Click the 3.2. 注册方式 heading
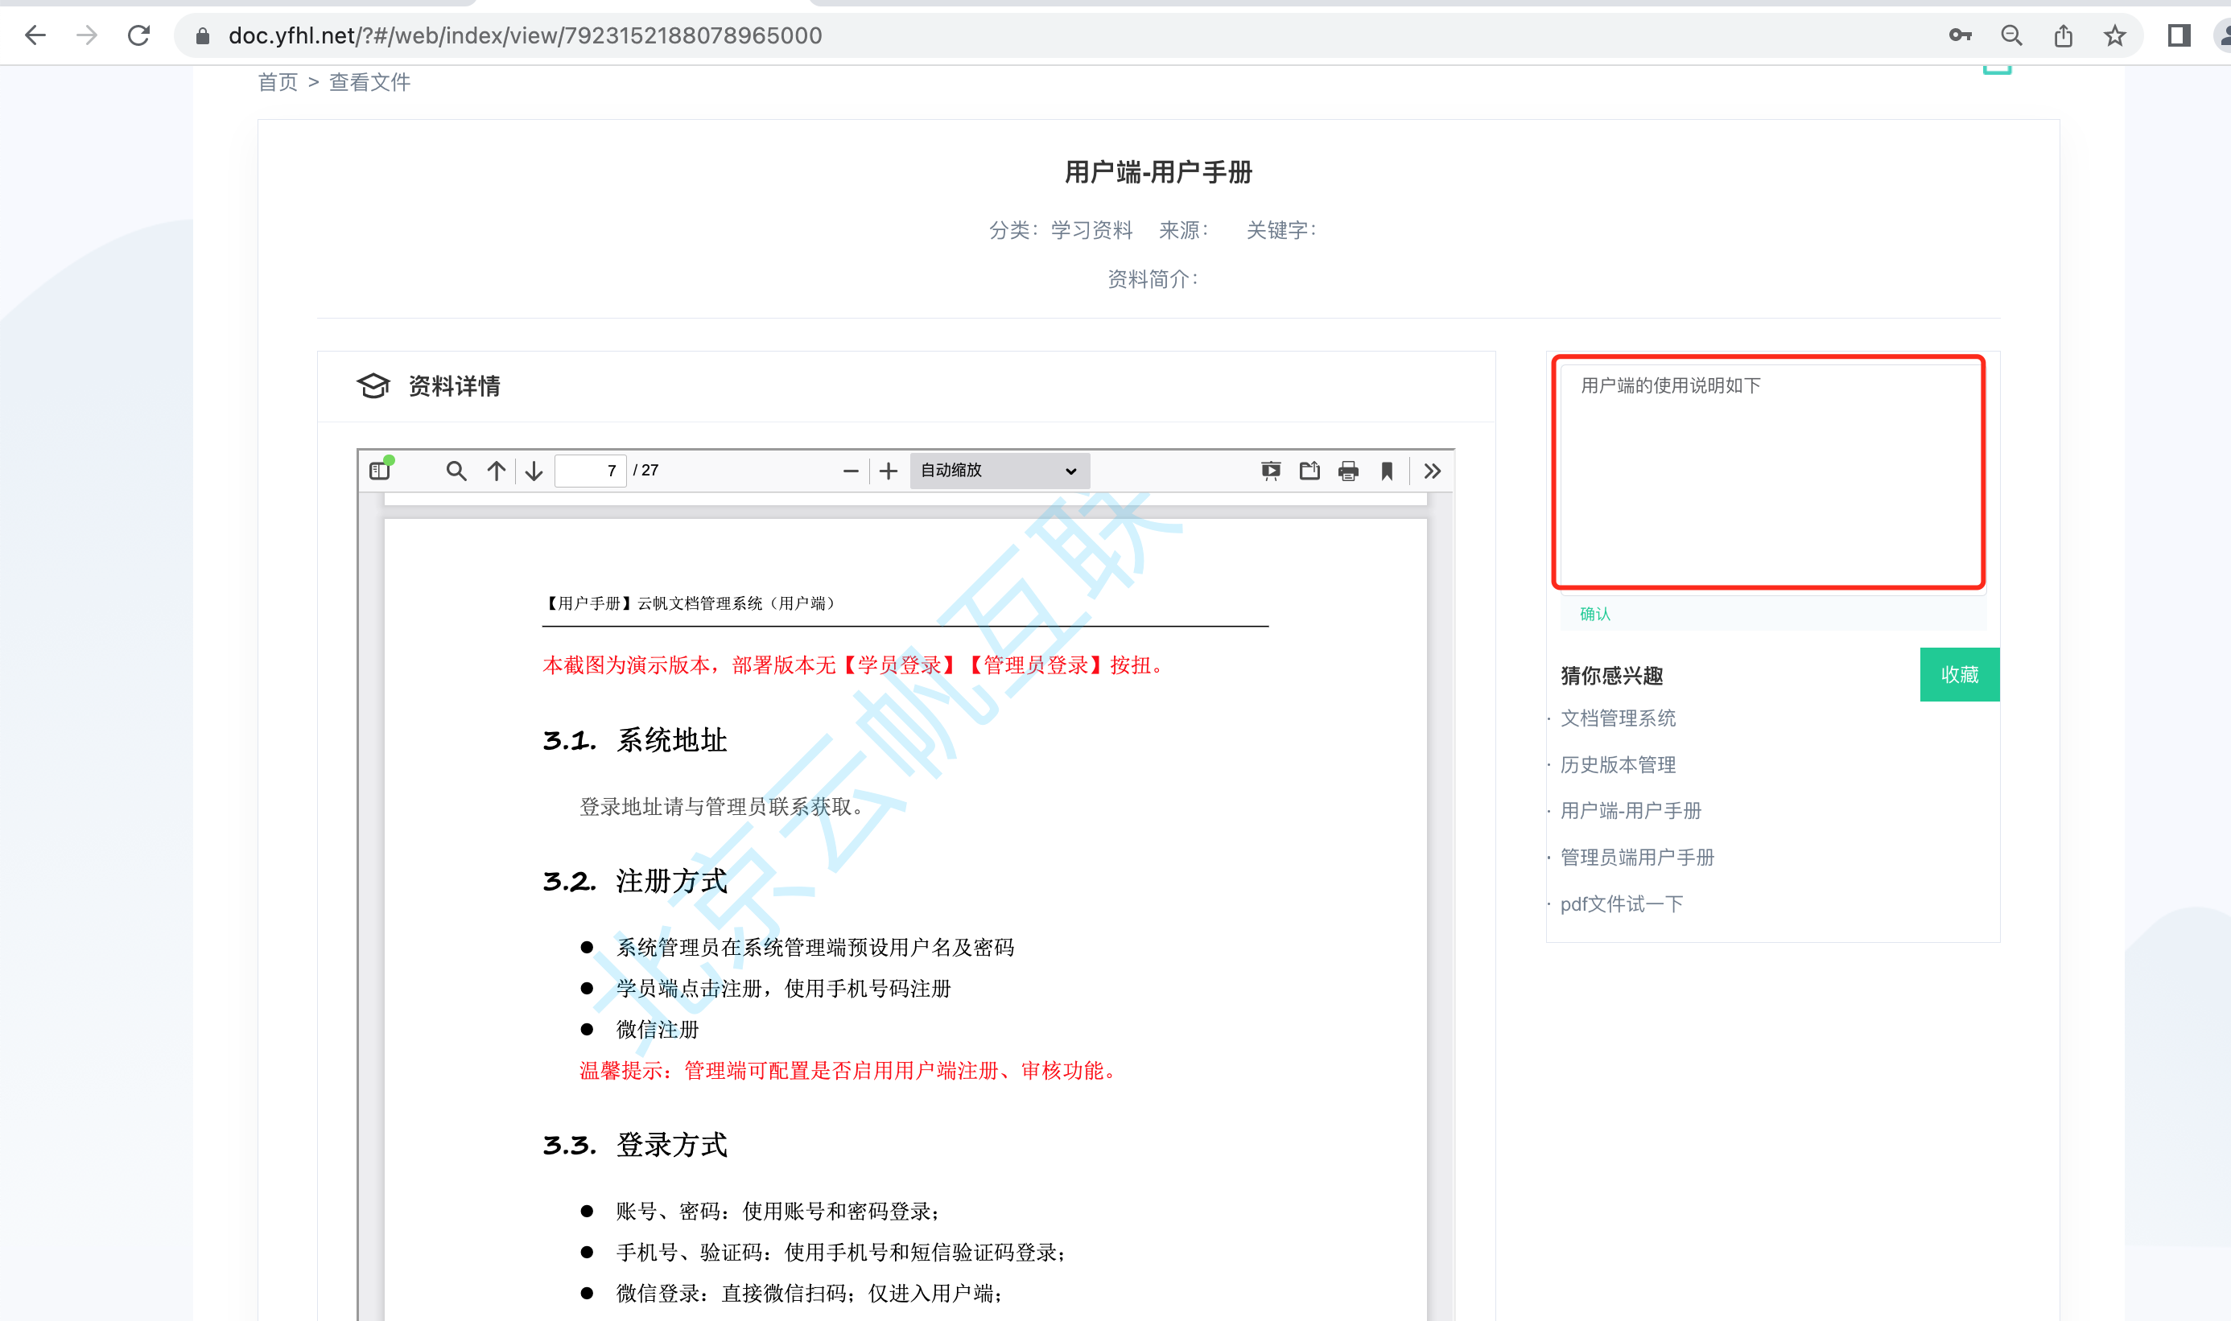Viewport: 2231px width, 1321px height. 635,881
